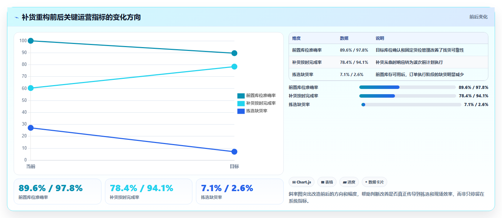This screenshot has height=218, width=502.
Task: Select the 补货按时完成率 table row cell
Action: (x=307, y=62)
